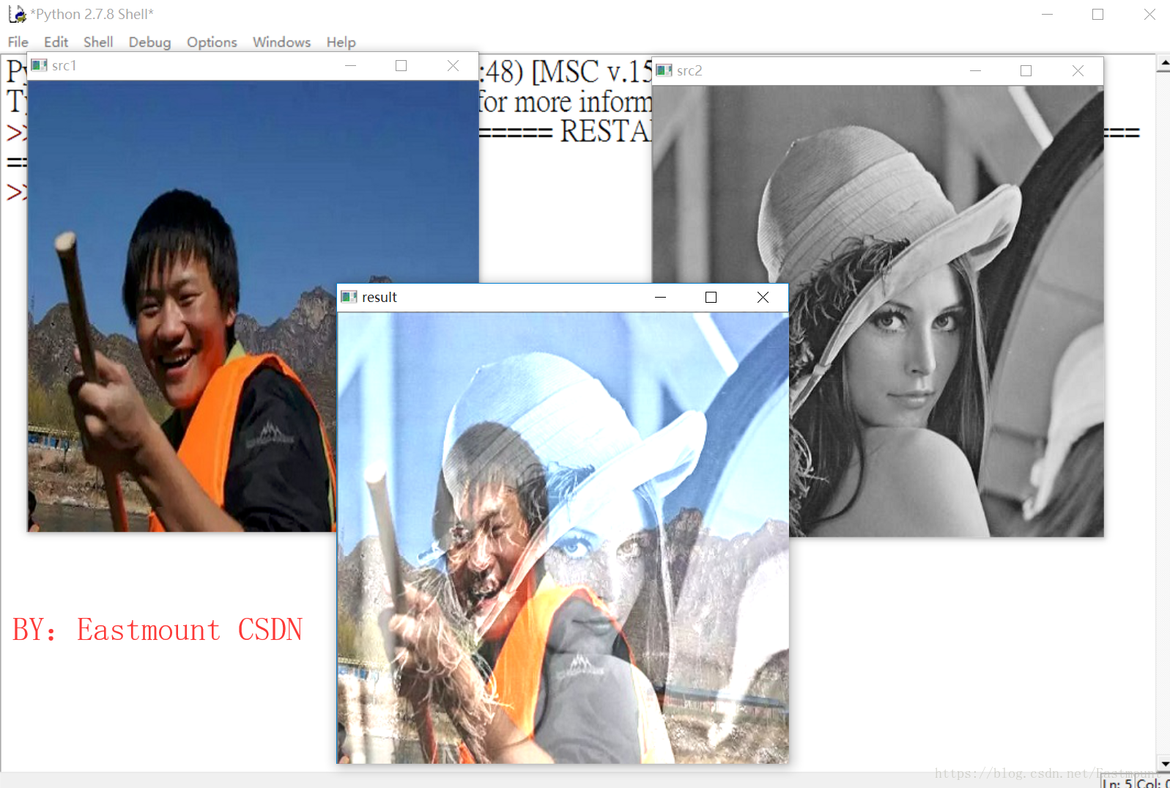The width and height of the screenshot is (1170, 788).
Task: Open the Shell menu
Action: coord(98,42)
